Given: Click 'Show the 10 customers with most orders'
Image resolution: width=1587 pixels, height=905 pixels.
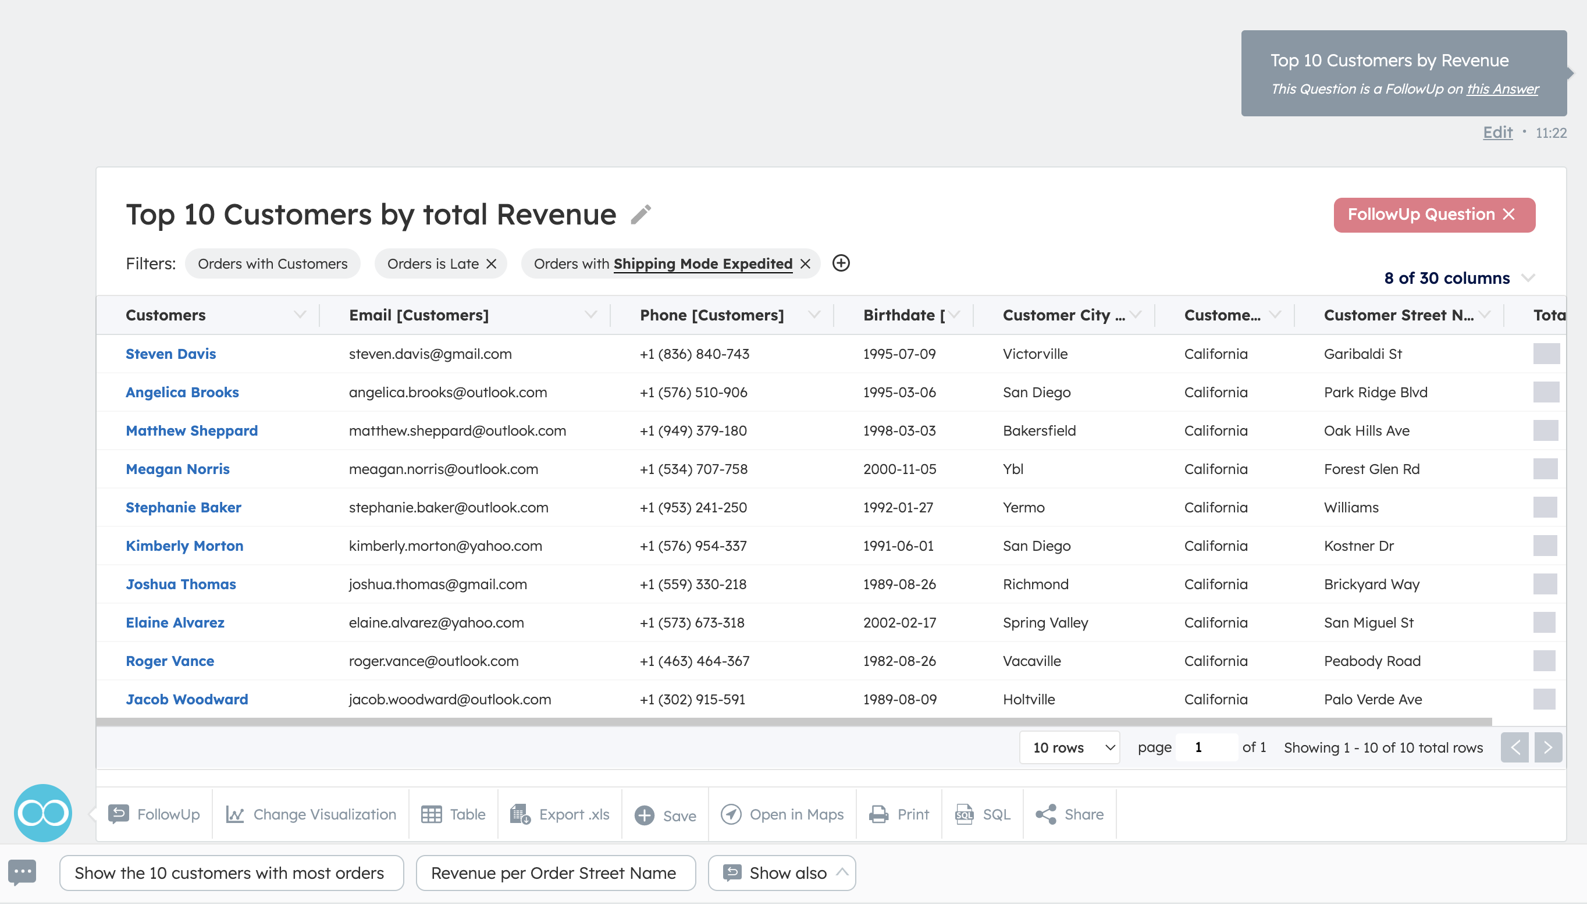Looking at the screenshot, I should (230, 872).
